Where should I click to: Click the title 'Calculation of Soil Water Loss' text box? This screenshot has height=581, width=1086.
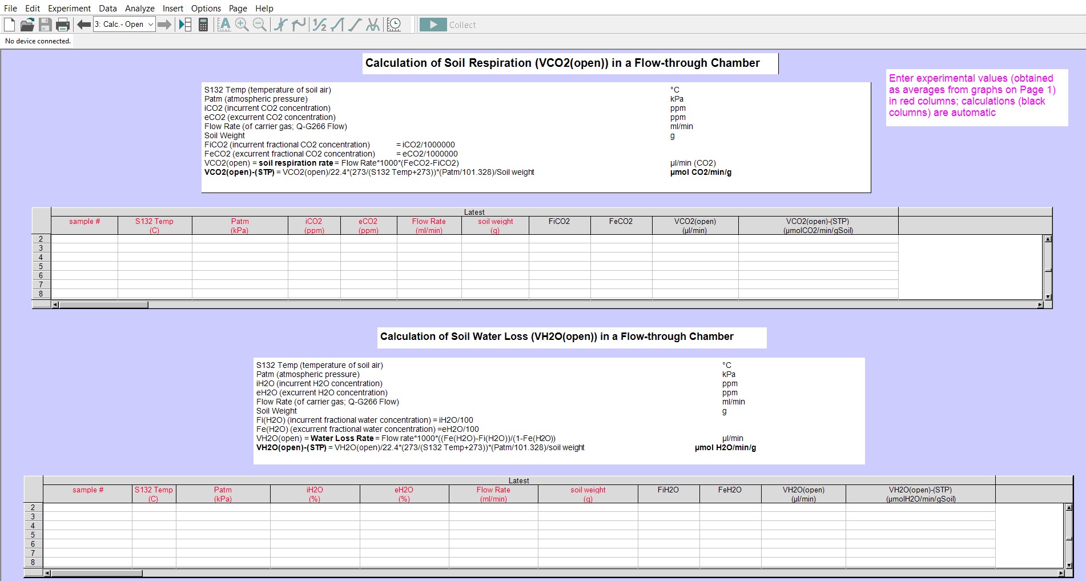[572, 337]
